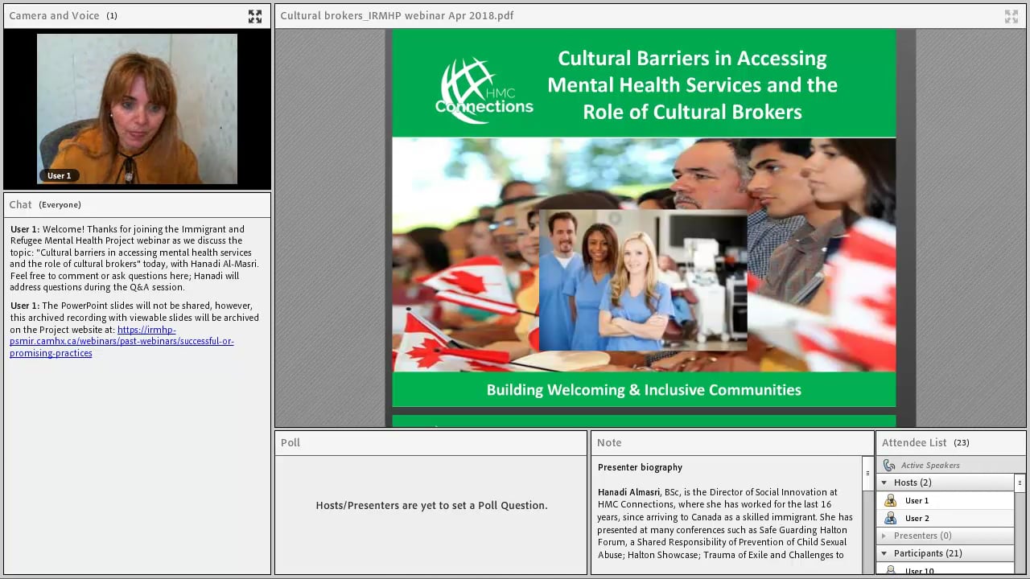Screen dimensions: 1030x579
Task: Click the Attendee List scrollbar handle
Action: coord(1020,483)
